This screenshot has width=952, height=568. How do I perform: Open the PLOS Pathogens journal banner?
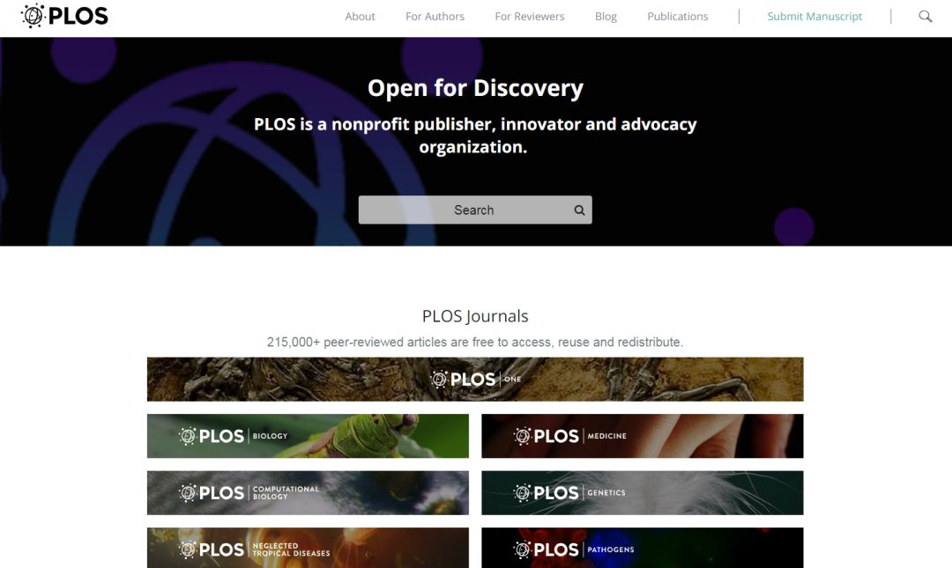tap(643, 548)
